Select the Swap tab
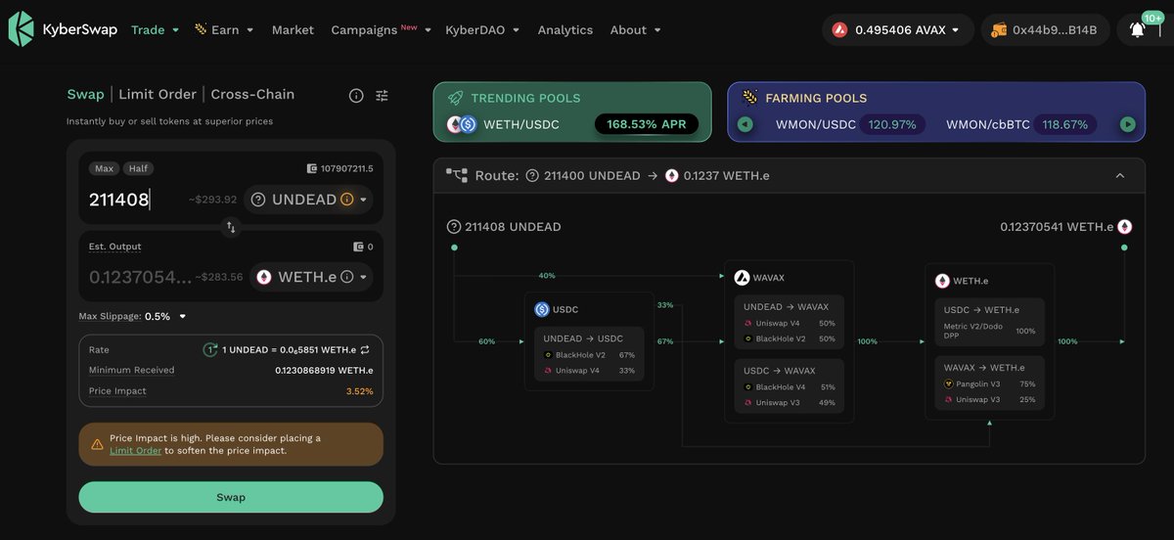The height and width of the screenshot is (540, 1174). point(85,94)
